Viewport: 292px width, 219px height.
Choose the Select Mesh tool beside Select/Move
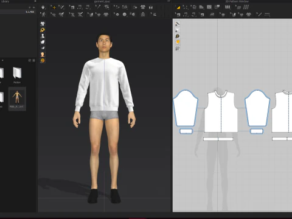pos(61,7)
